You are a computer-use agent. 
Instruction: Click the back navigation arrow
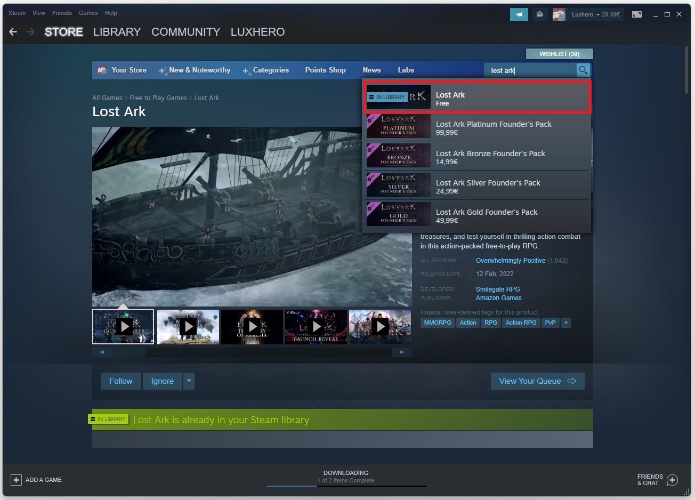[x=13, y=32]
